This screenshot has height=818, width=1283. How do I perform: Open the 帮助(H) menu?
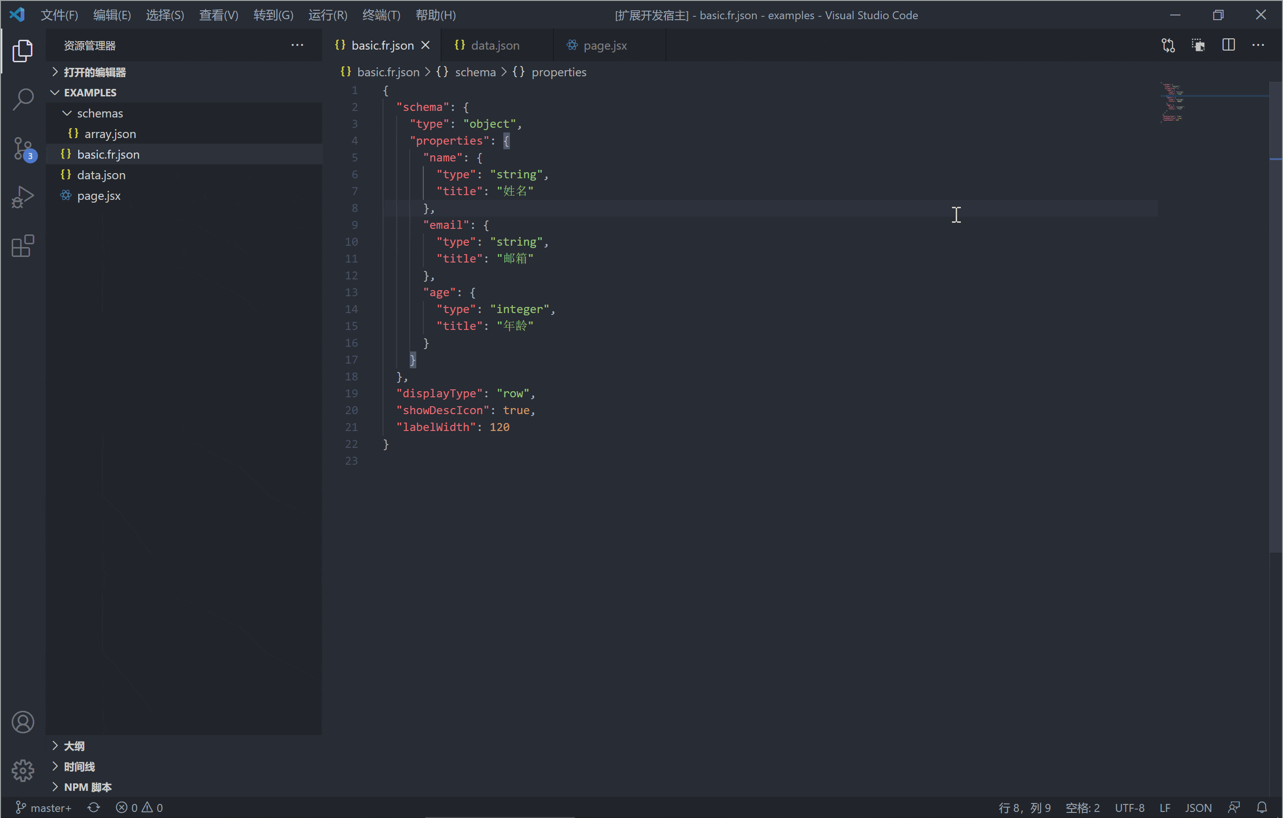435,15
